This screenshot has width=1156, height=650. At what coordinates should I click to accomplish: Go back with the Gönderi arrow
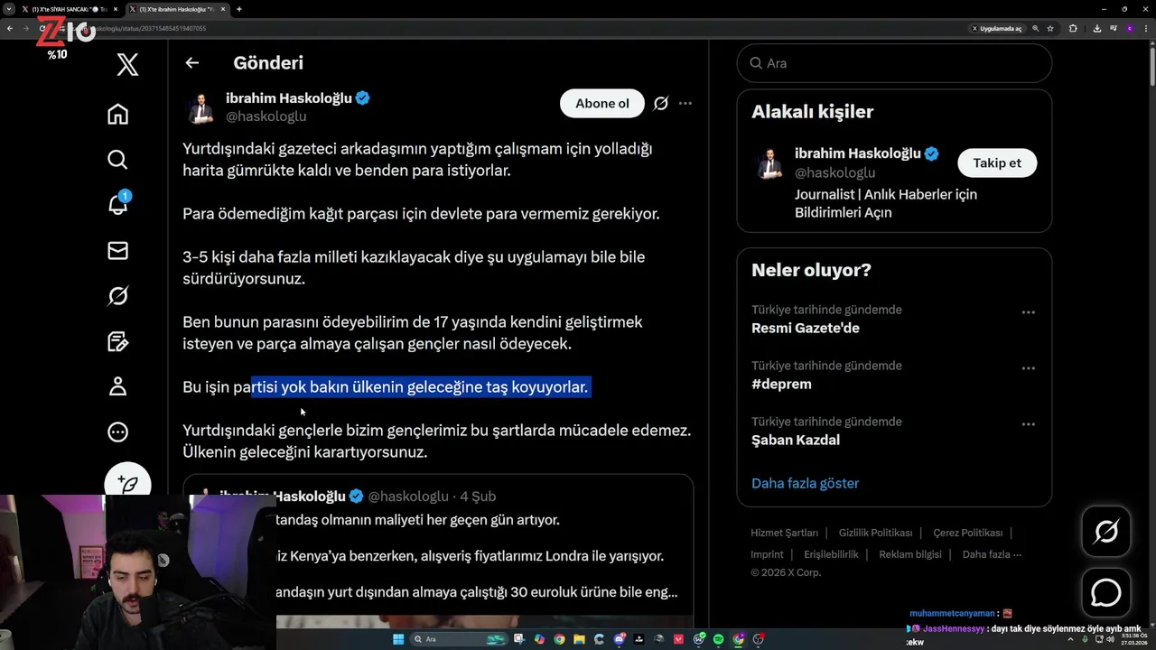[x=191, y=63]
